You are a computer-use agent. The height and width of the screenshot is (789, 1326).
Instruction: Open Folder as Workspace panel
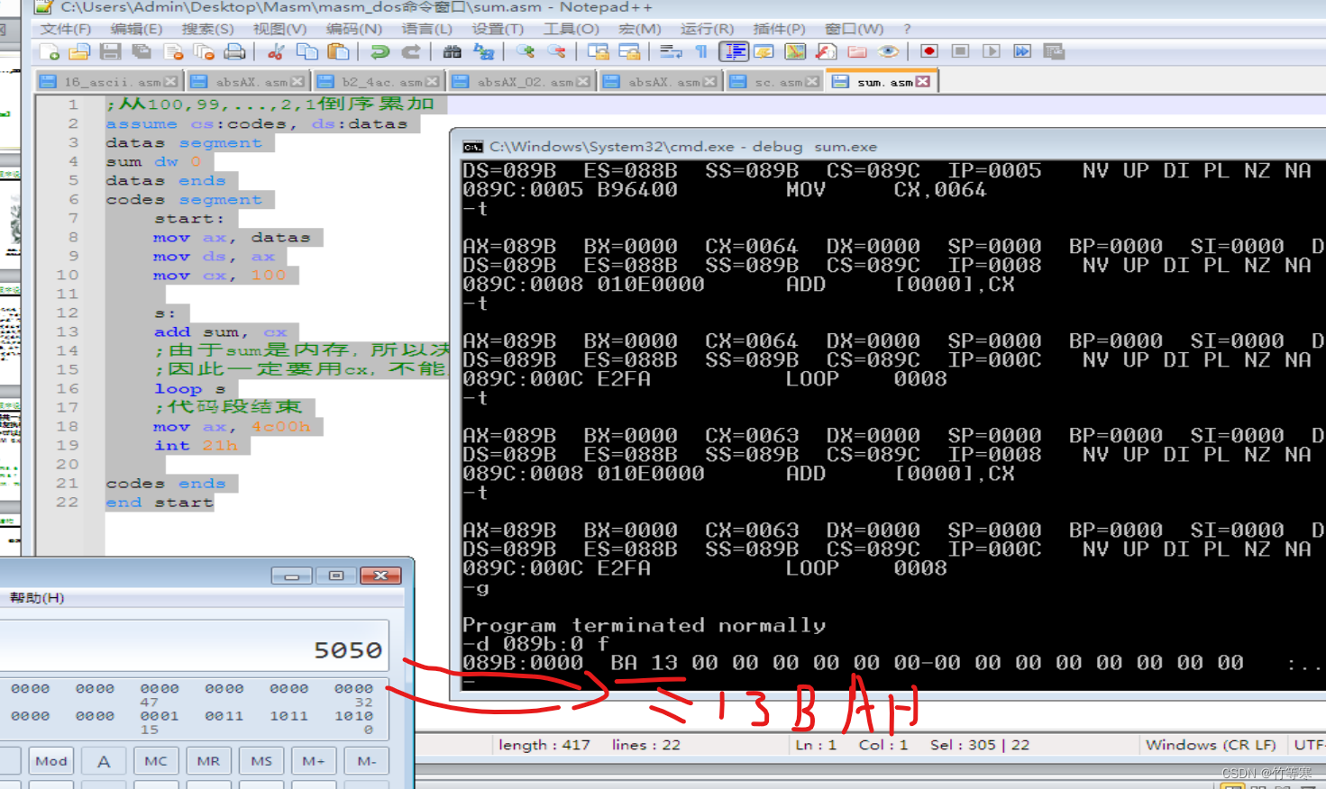tap(857, 51)
